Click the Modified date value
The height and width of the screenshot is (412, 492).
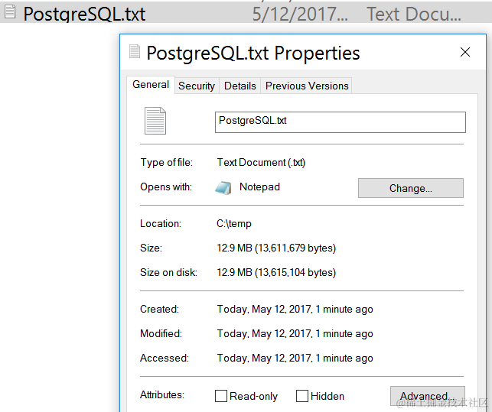click(295, 334)
